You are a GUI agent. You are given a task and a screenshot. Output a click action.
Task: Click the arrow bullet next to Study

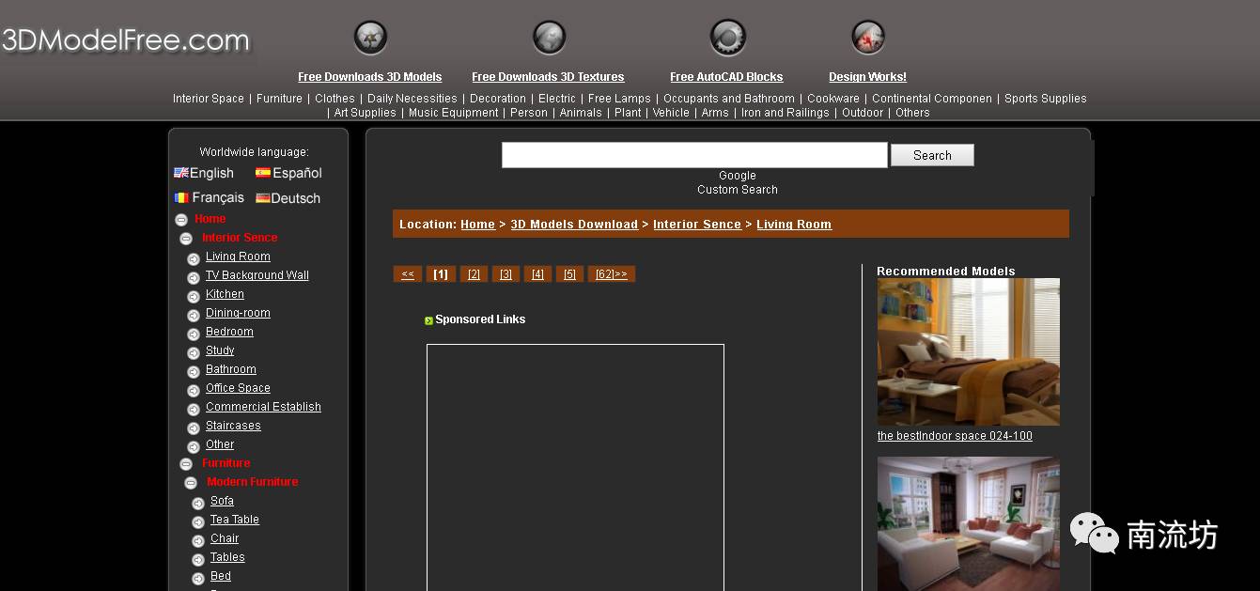click(x=194, y=352)
